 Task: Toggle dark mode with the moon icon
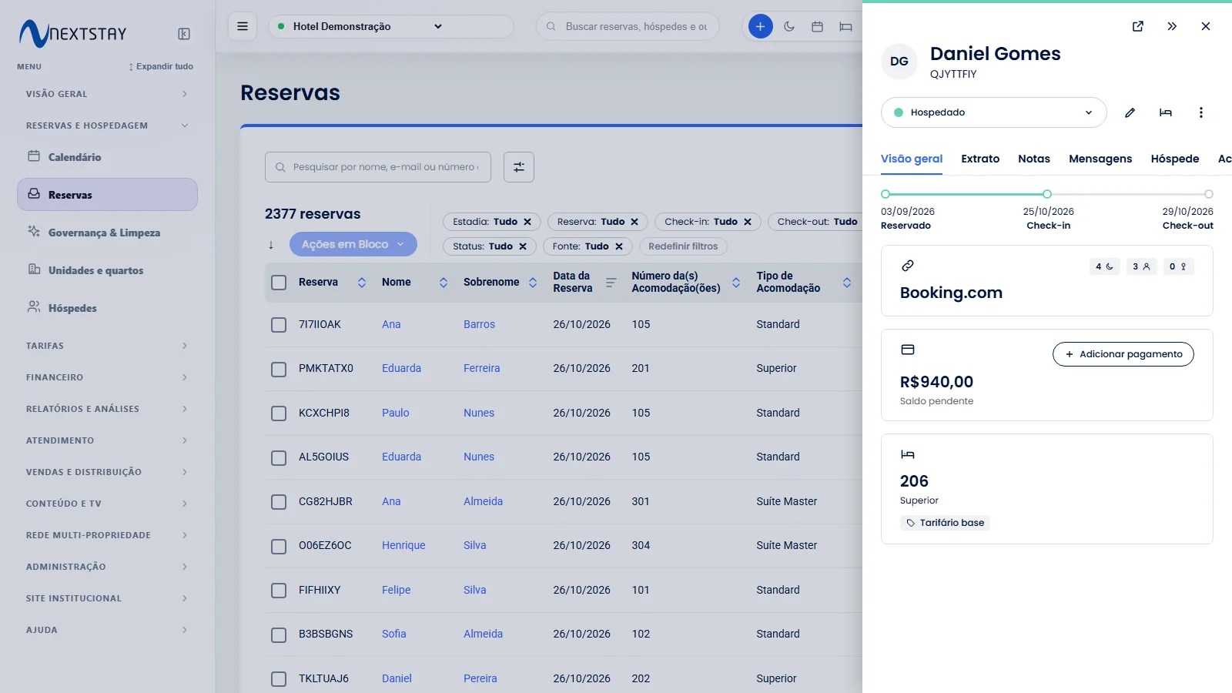click(789, 26)
